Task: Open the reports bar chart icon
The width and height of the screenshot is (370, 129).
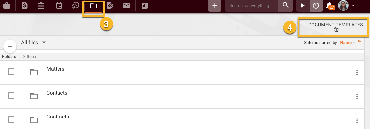Action: [144, 6]
